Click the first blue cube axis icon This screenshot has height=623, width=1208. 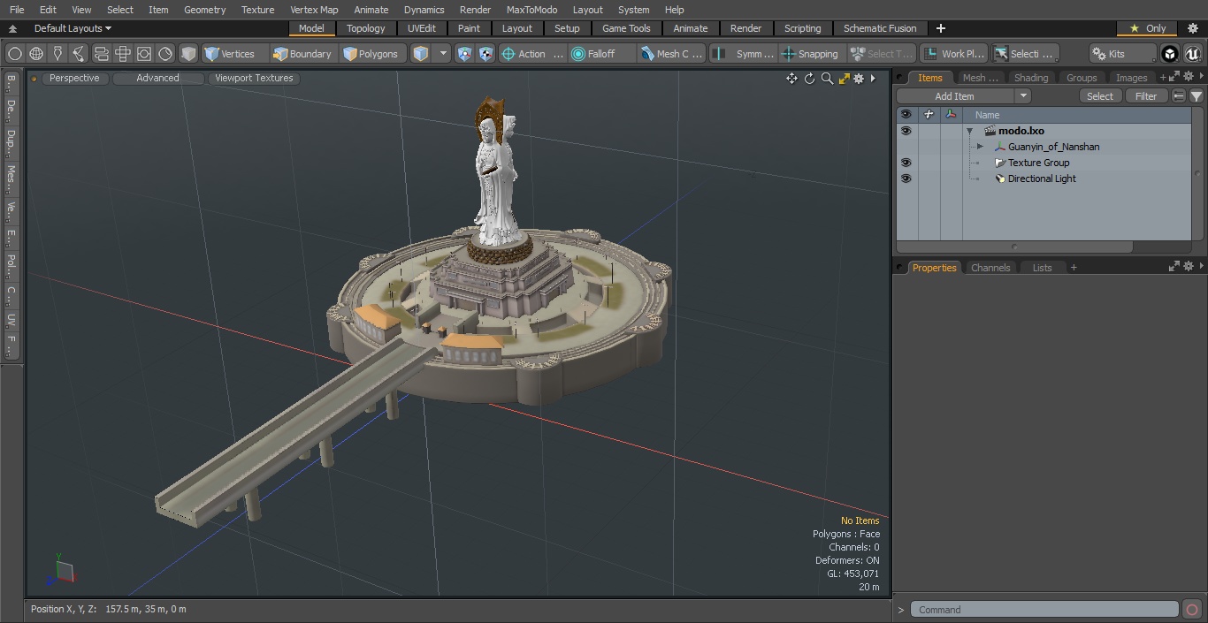click(x=465, y=54)
